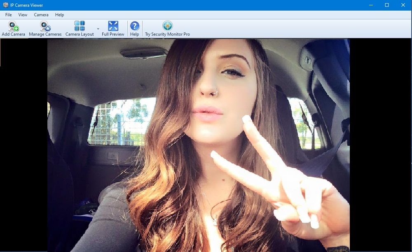This screenshot has width=412, height=252.
Task: Click the "Try Security Monitor Pro" text label
Action: pos(167,35)
